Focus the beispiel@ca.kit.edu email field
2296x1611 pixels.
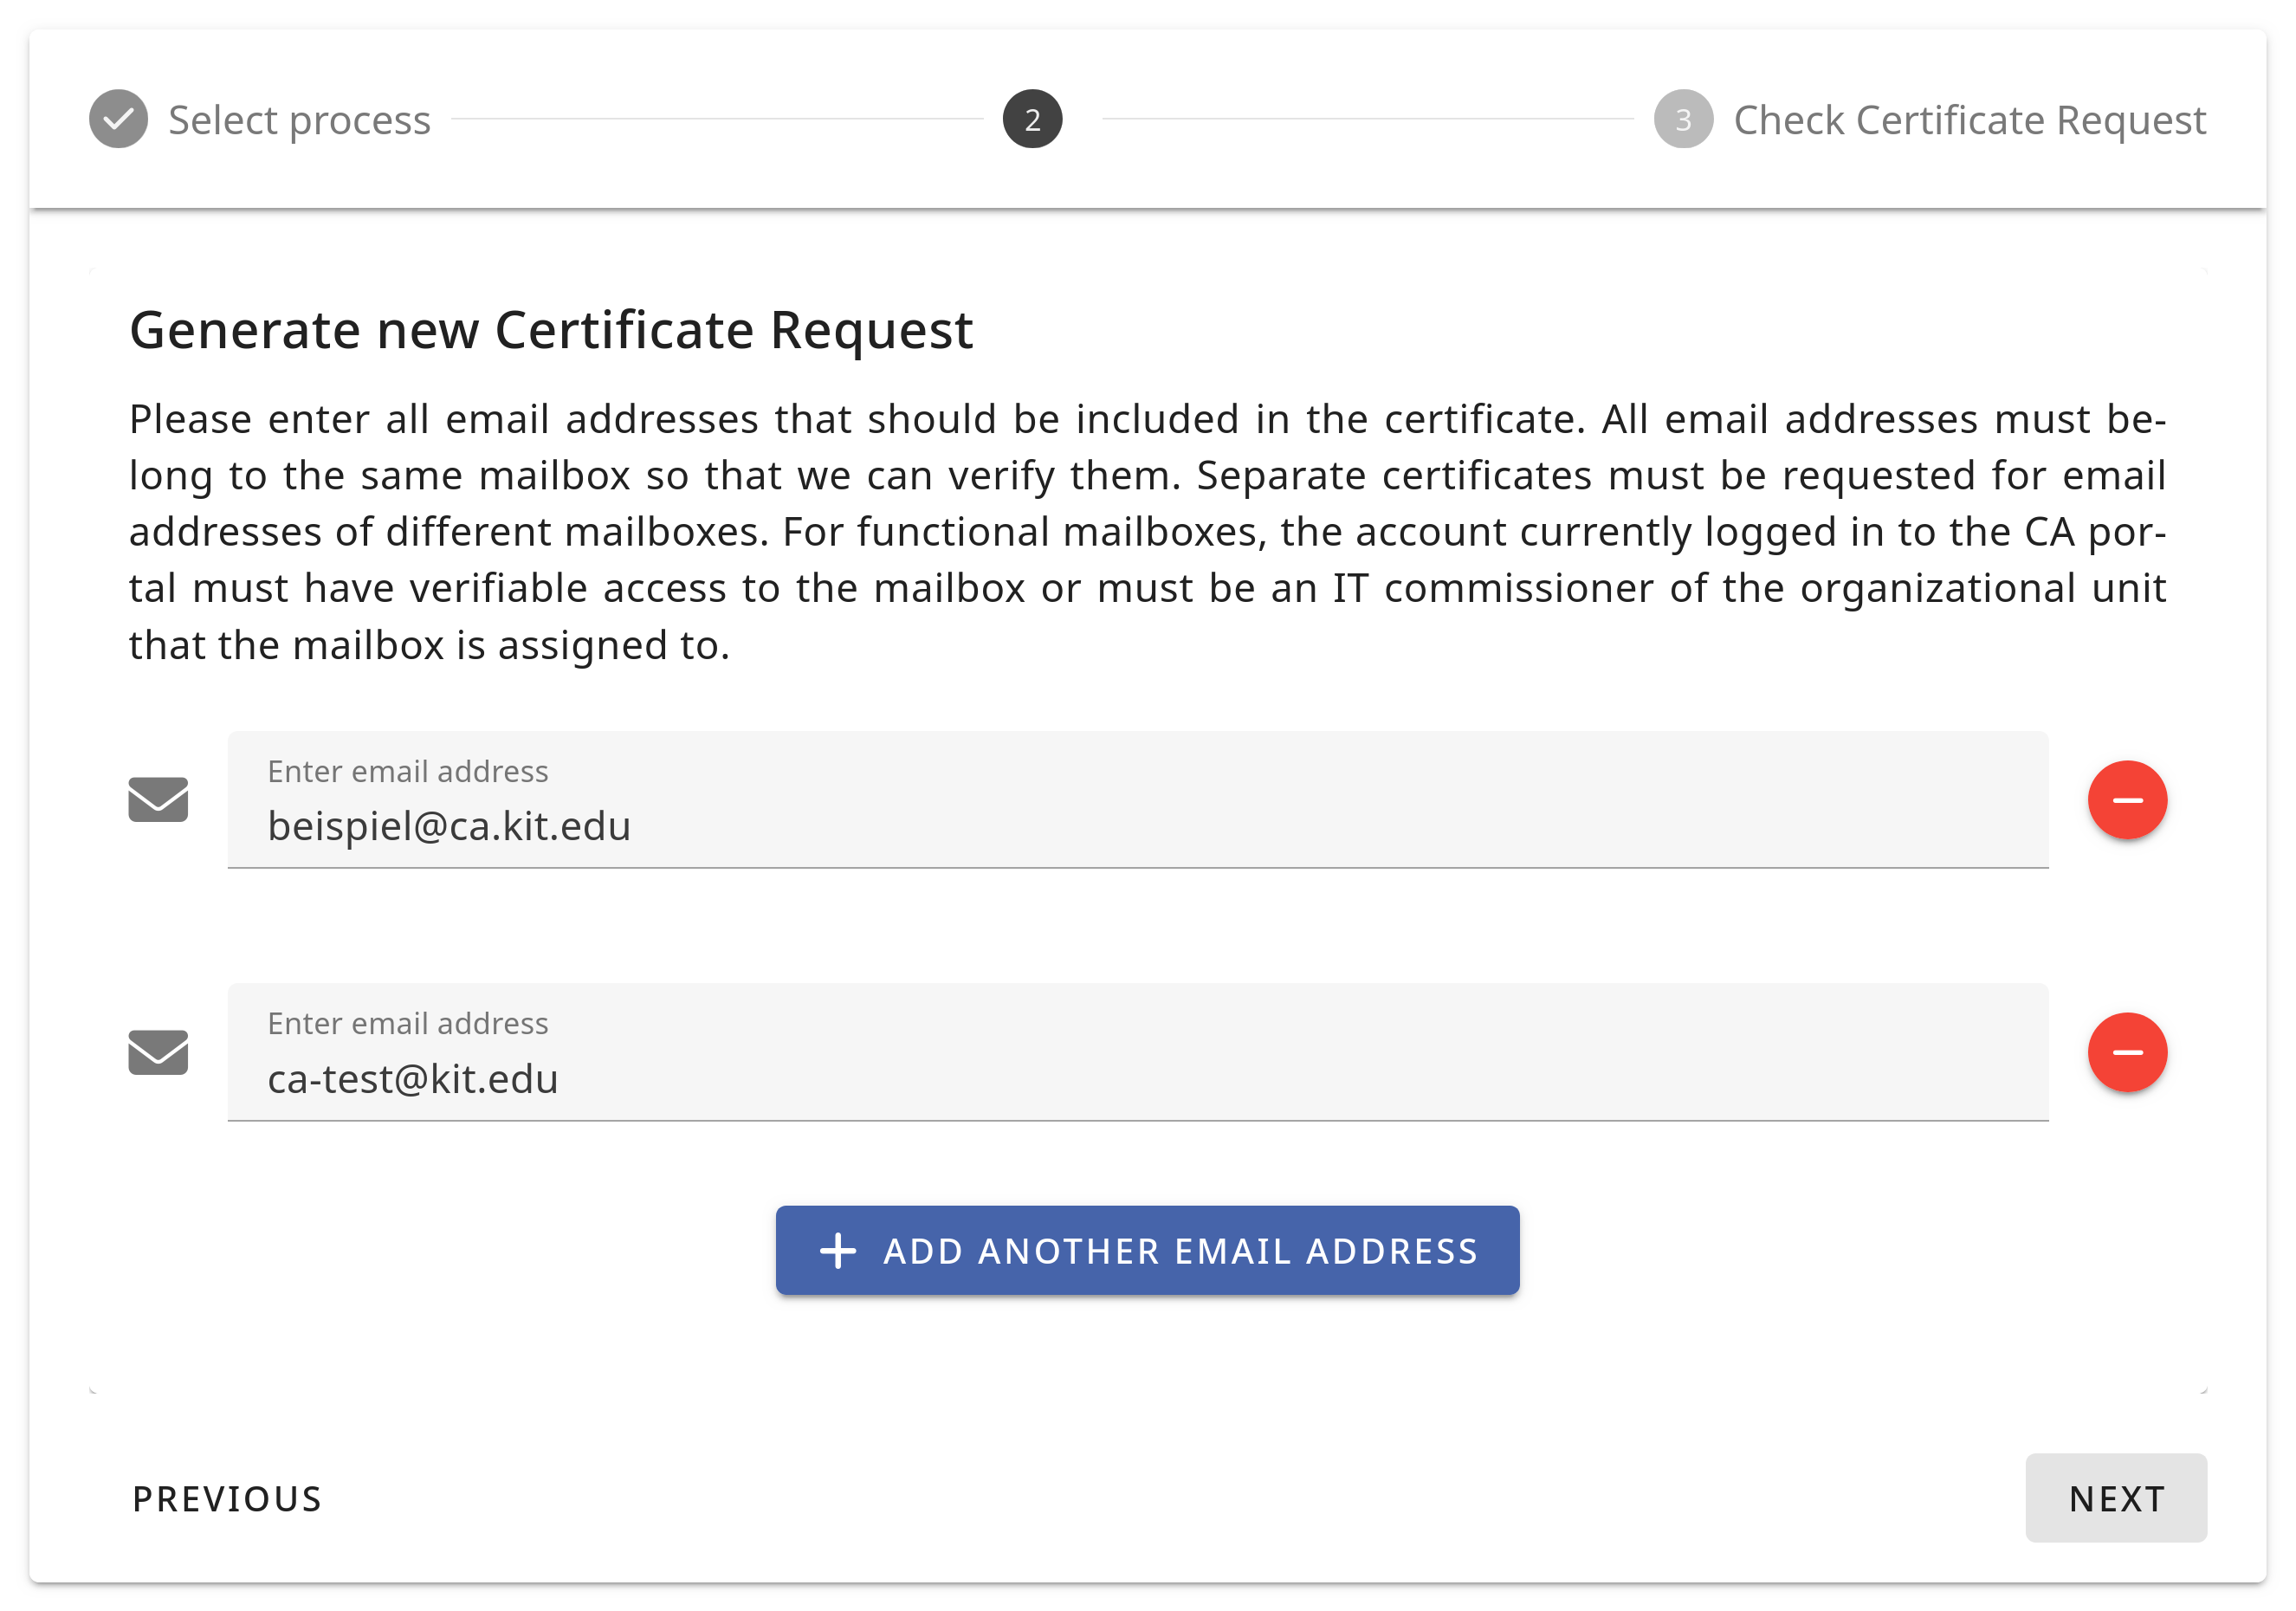point(1137,826)
